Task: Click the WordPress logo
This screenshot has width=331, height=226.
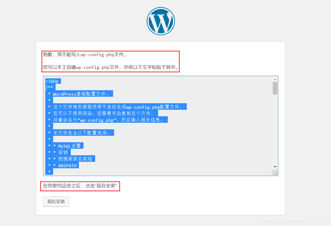Action: [x=161, y=21]
